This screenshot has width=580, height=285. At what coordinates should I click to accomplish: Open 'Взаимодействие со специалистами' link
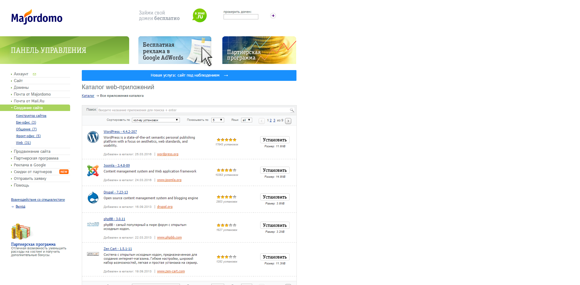point(38,200)
